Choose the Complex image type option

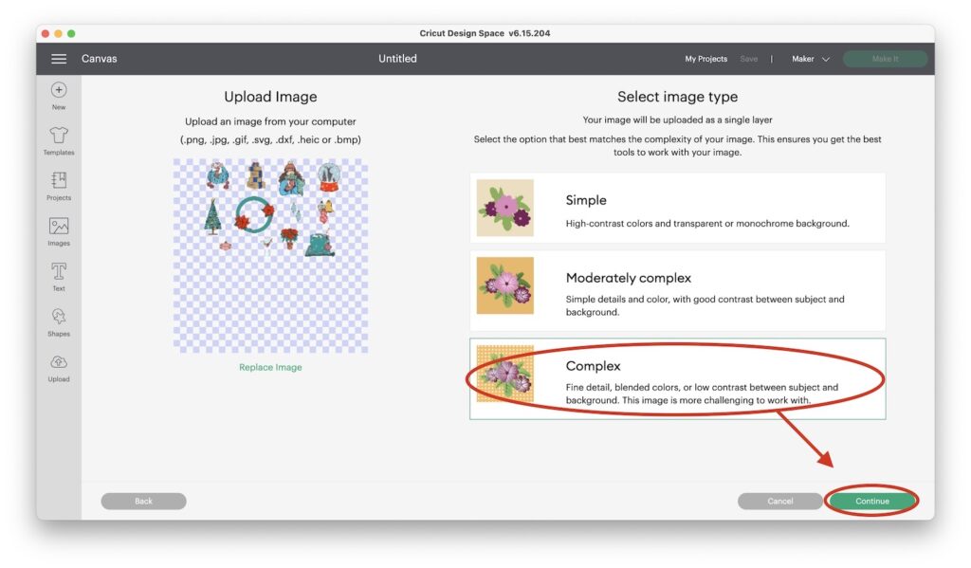coord(677,378)
